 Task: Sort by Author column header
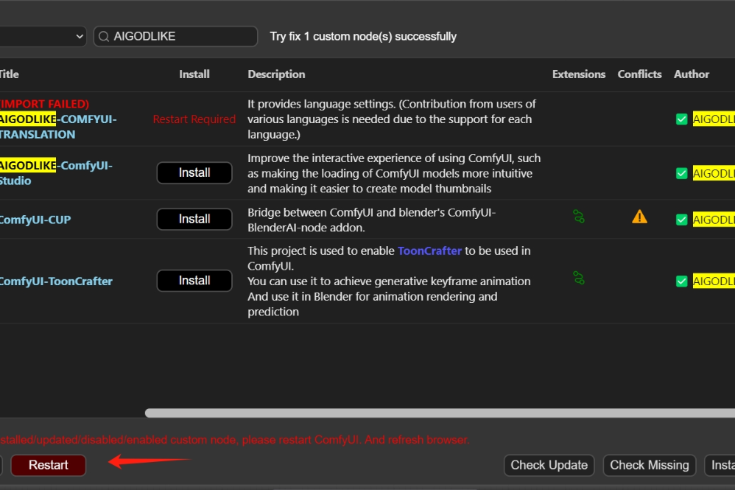coord(692,74)
